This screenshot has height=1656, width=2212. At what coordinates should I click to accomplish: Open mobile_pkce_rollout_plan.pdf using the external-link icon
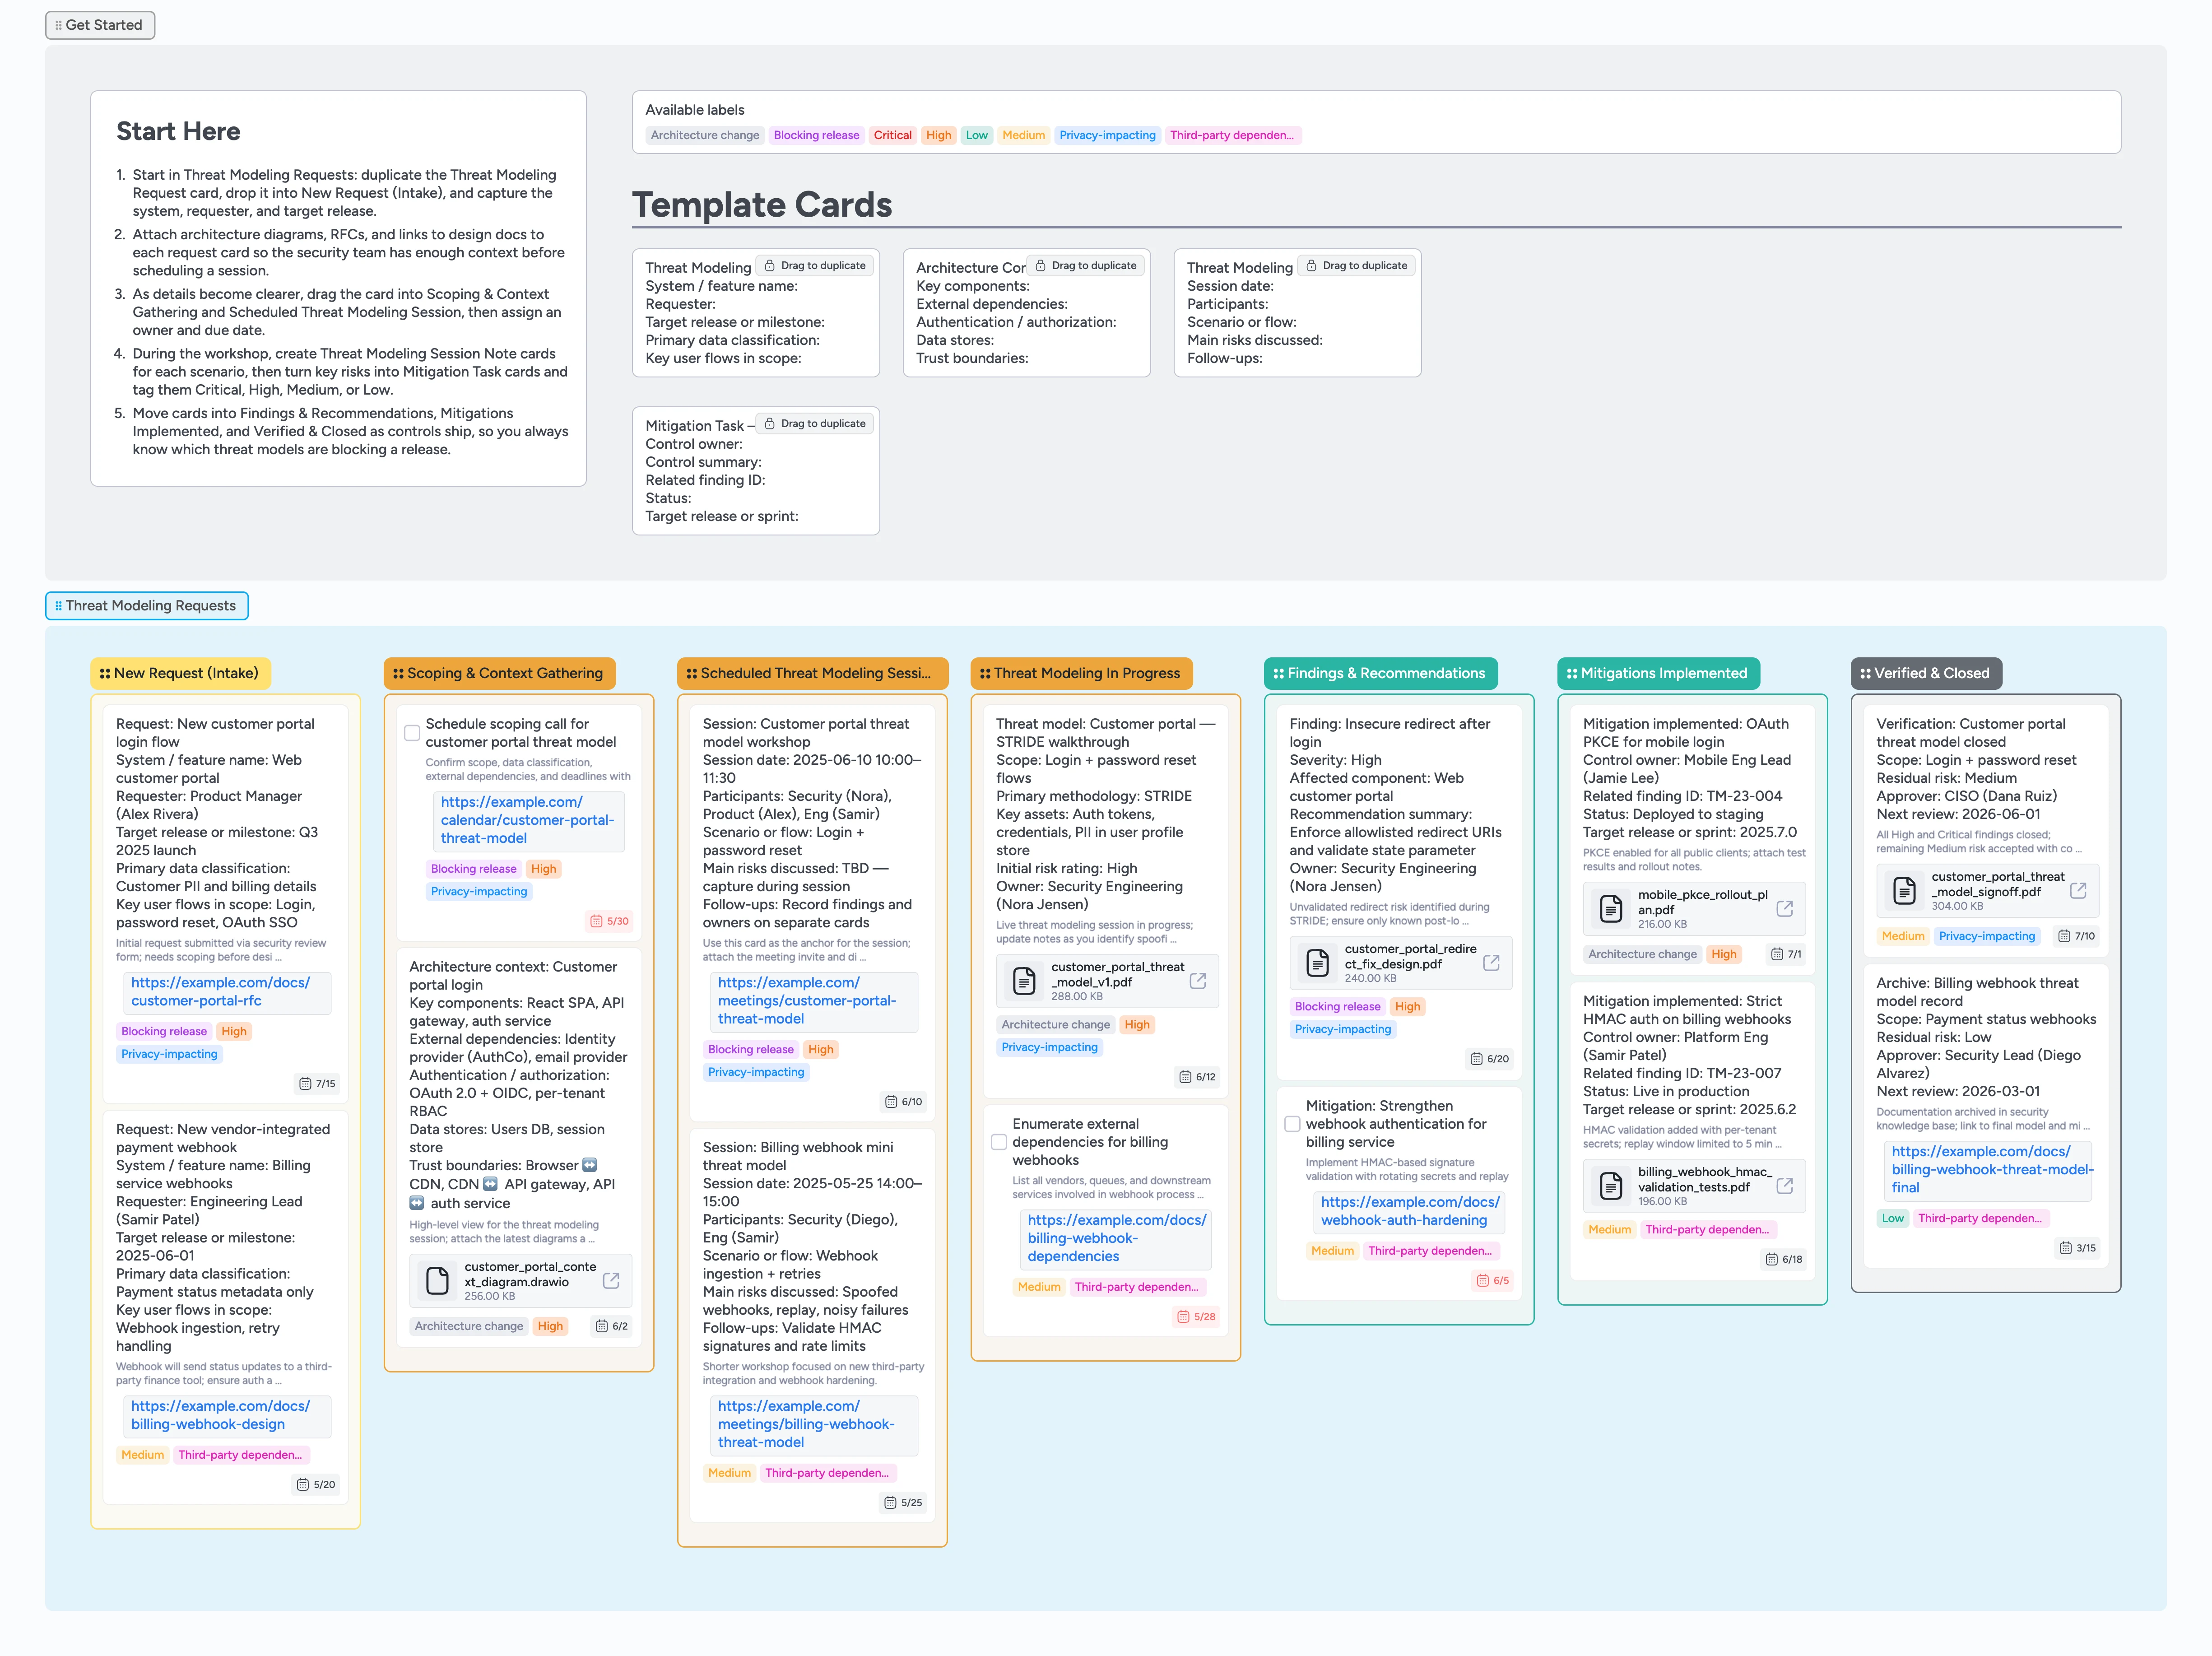click(1786, 908)
